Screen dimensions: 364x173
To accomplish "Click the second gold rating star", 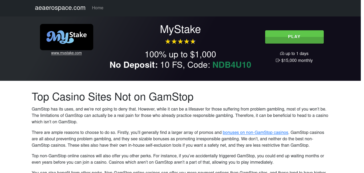I will point(174,41).
